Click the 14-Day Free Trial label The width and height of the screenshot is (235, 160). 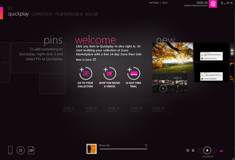point(133,85)
